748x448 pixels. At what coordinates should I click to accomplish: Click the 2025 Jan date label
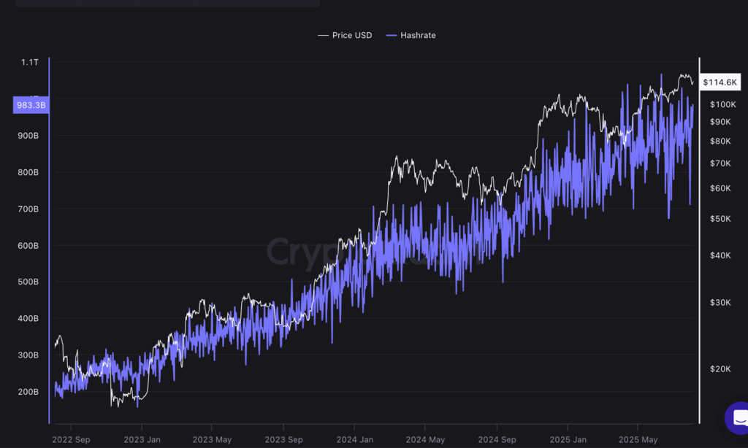[x=568, y=439]
